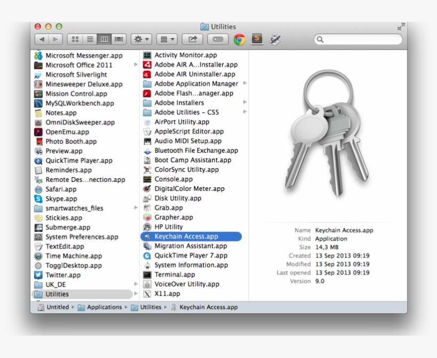Switch to column view mode
The width and height of the screenshot is (437, 358).
tap(104, 39)
